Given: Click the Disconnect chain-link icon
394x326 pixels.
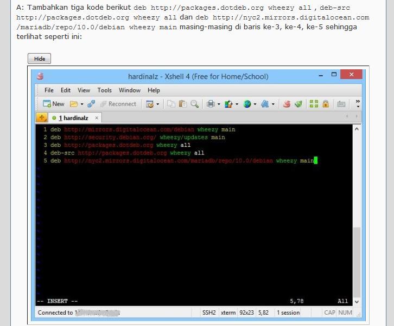Looking at the screenshot, I should point(91,104).
